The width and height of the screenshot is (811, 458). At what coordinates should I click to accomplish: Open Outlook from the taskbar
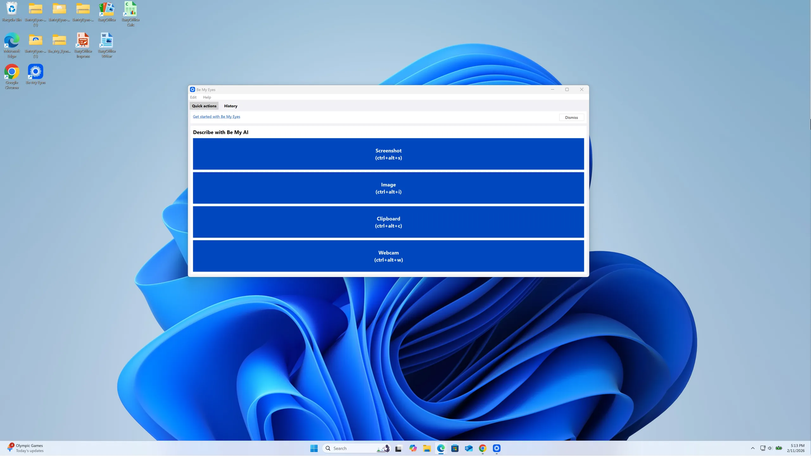469,448
